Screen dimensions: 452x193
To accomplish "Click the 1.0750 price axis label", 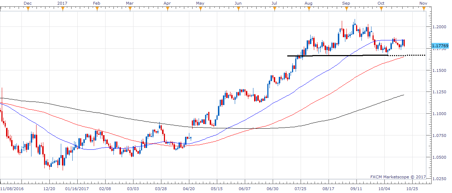I will (439, 135).
